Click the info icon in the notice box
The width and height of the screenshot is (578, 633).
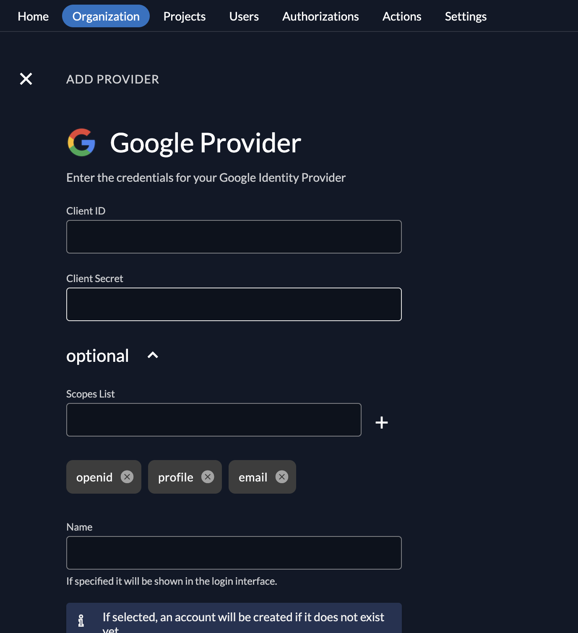pyautogui.click(x=81, y=620)
